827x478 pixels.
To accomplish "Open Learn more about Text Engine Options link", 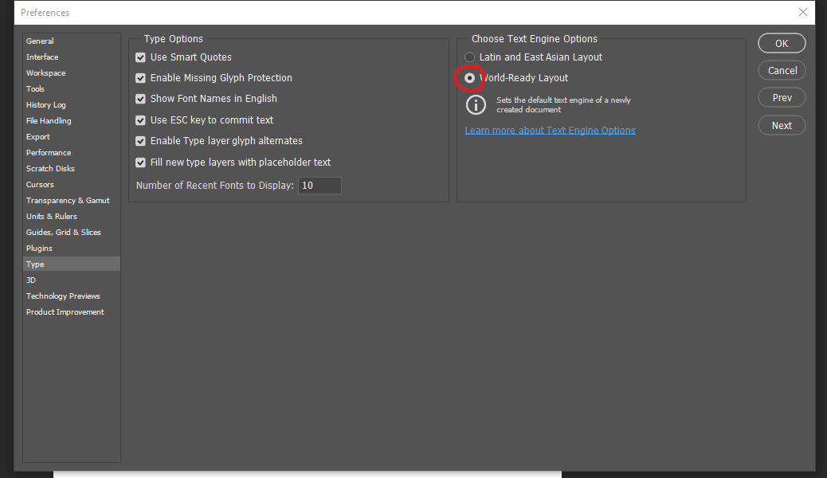I will [x=550, y=131].
